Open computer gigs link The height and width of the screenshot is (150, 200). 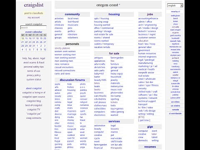[143, 131]
